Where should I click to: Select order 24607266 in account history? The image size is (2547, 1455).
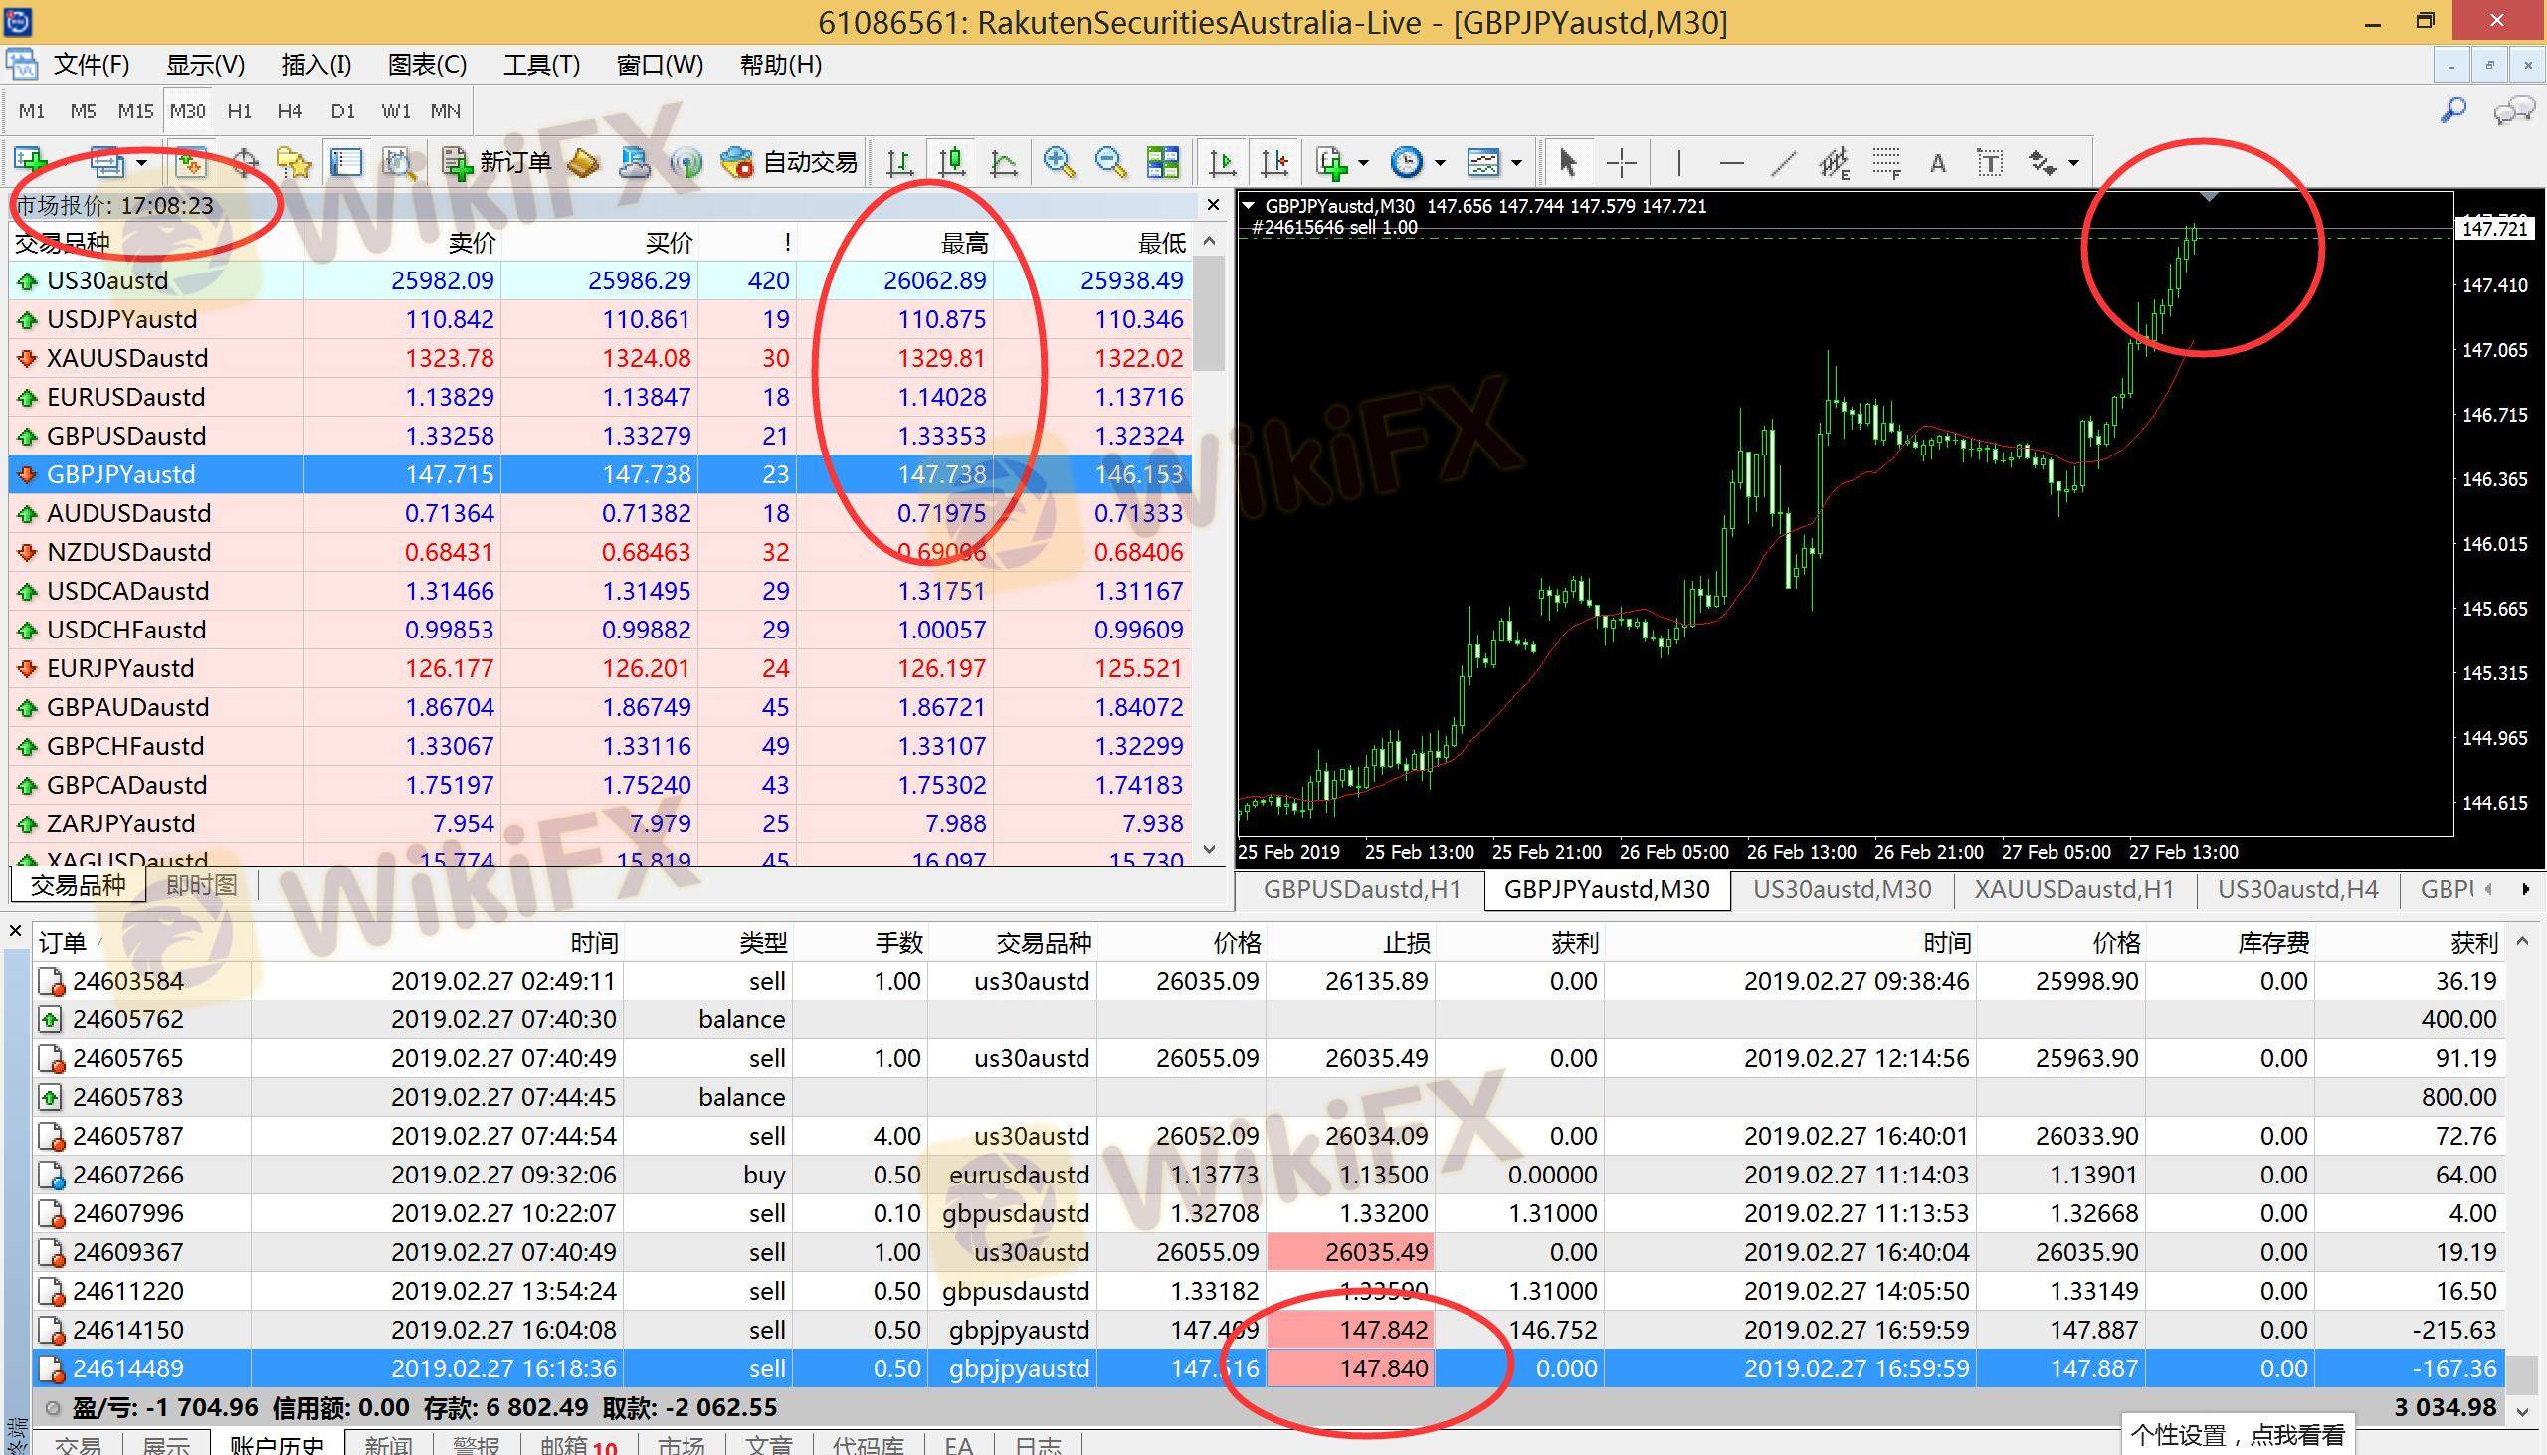[1268, 1175]
